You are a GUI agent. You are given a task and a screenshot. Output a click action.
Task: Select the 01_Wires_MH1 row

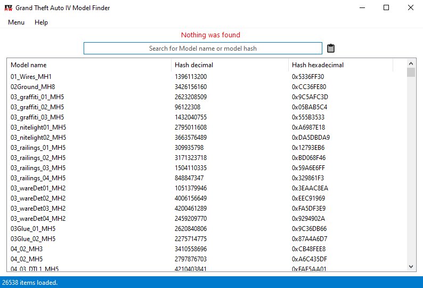pyautogui.click(x=207, y=77)
